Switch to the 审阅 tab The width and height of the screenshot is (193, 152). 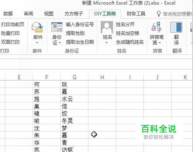click(29, 14)
